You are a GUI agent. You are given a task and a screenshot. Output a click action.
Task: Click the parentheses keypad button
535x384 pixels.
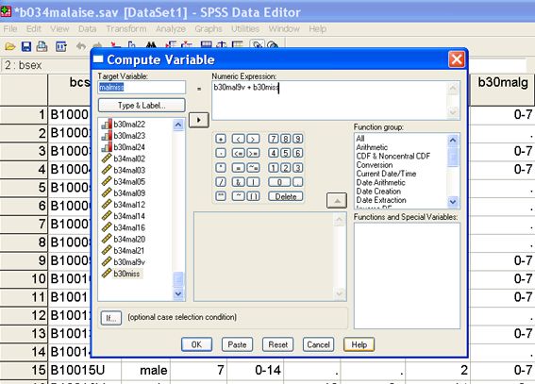click(x=253, y=196)
